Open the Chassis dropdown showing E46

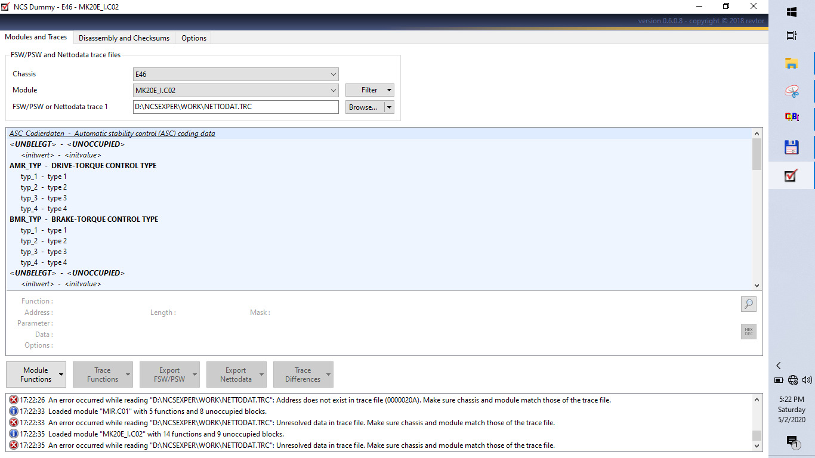(x=236, y=75)
